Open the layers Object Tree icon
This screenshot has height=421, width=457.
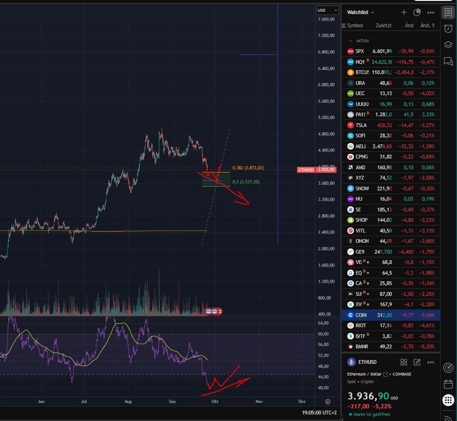pos(449,45)
